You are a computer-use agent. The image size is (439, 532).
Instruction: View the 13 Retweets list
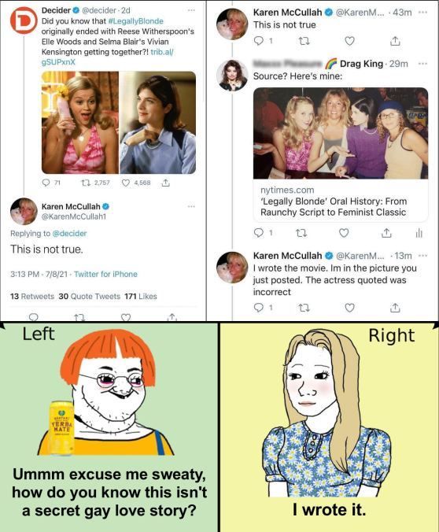[x=32, y=296]
